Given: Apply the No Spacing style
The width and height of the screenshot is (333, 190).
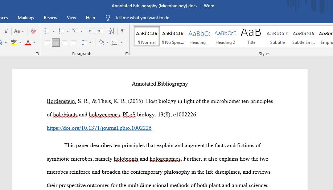Looking at the screenshot, I should tap(173, 36).
